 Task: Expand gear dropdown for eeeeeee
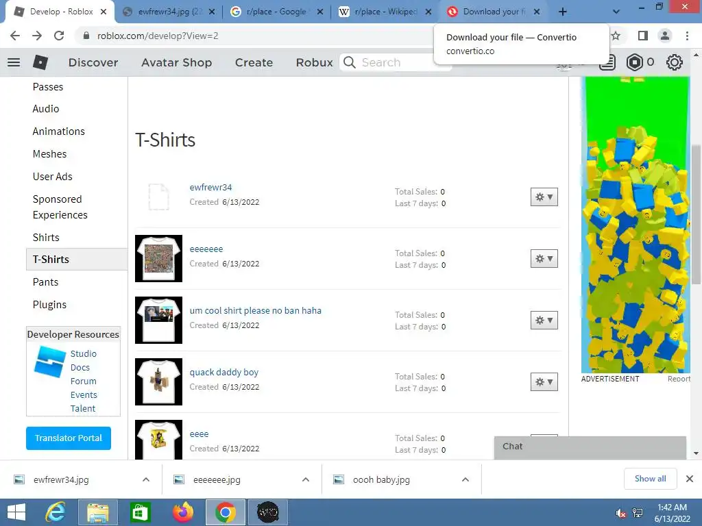[x=544, y=258]
